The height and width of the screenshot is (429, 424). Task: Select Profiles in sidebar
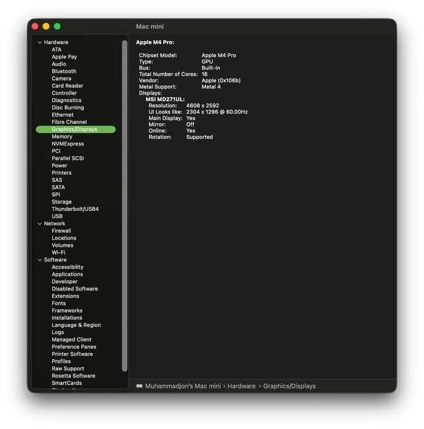(61, 362)
